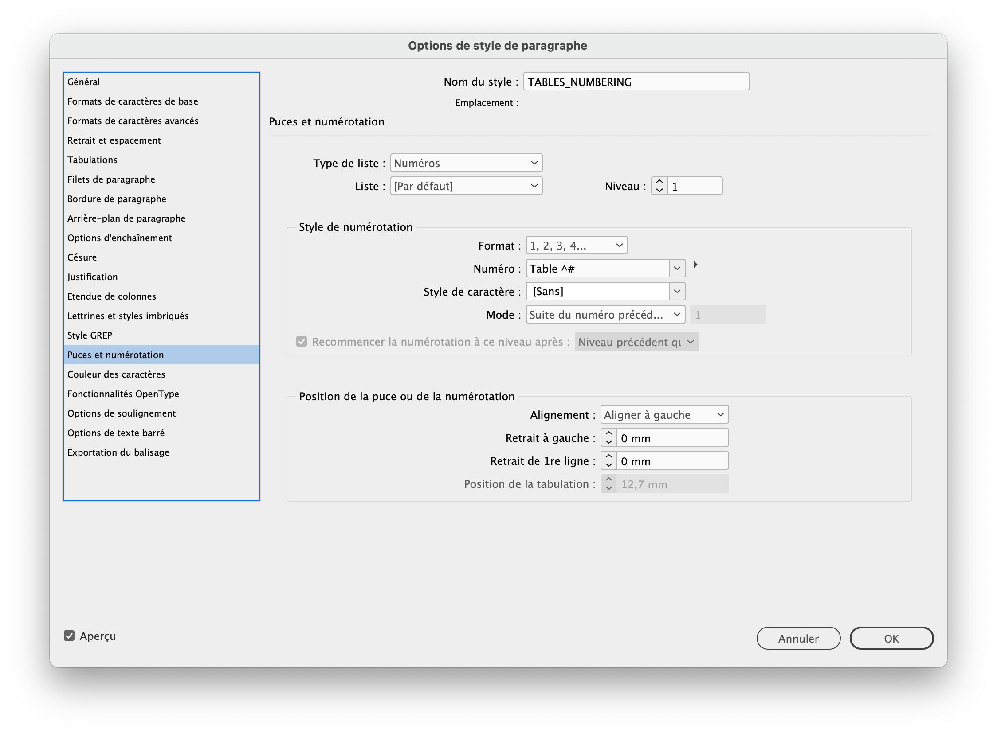Enable 'Recommencer la numérotation à ce niveau après'

pyautogui.click(x=302, y=341)
